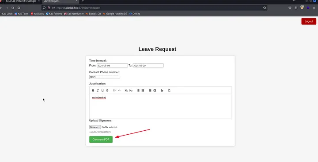Image resolution: width=318 pixels, height=162 pixels.
Task: Apply Heading 1 style in editor
Action: [x=126, y=90]
